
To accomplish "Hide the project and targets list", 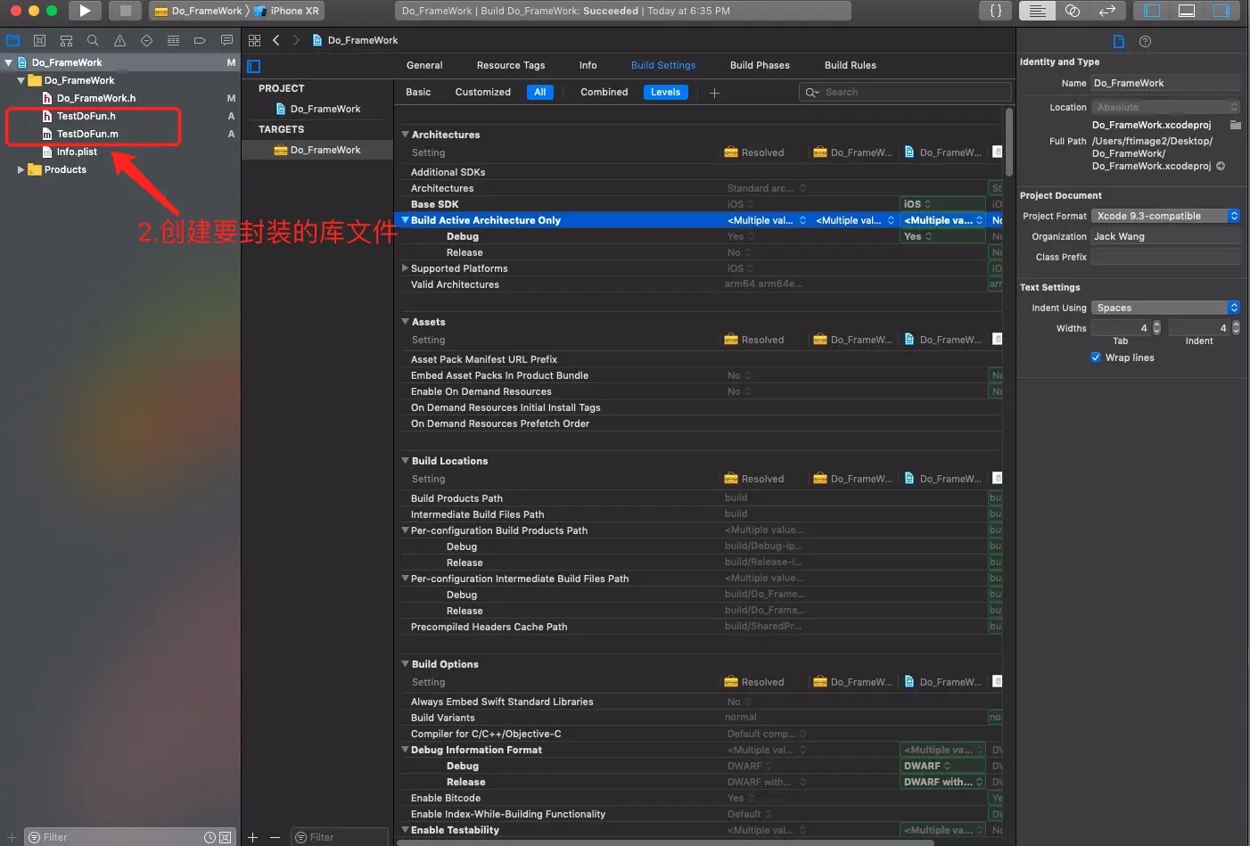I will (254, 66).
